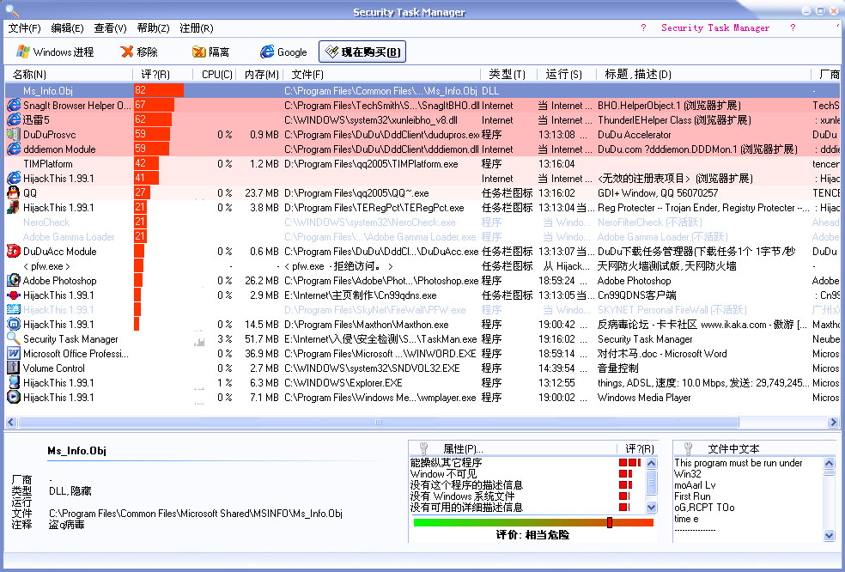The width and height of the screenshot is (845, 572).
Task: Select the TIMPlatform process row
Action: point(422,163)
